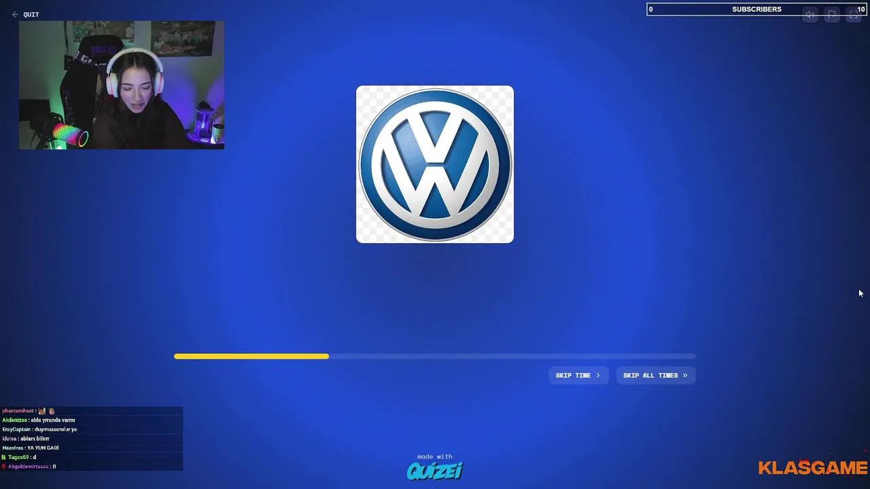Open fullscreen with the expand icon
The width and height of the screenshot is (870, 489).
[x=854, y=14]
